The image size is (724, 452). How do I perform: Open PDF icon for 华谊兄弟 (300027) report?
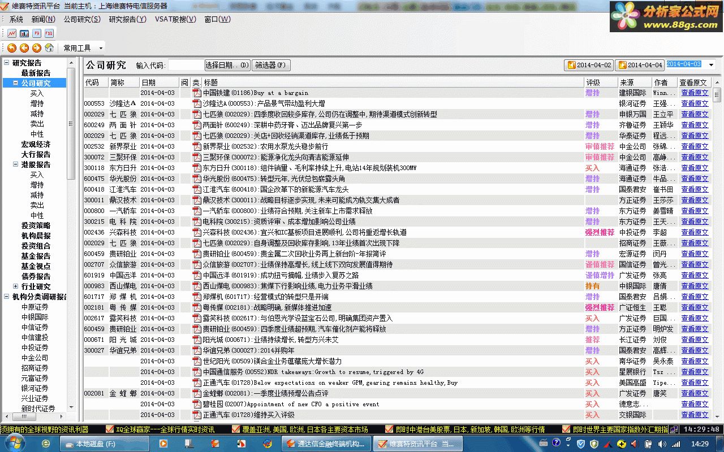pyautogui.click(x=197, y=350)
